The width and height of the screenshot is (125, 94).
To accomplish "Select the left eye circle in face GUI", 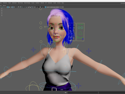I will pos(79,28).
